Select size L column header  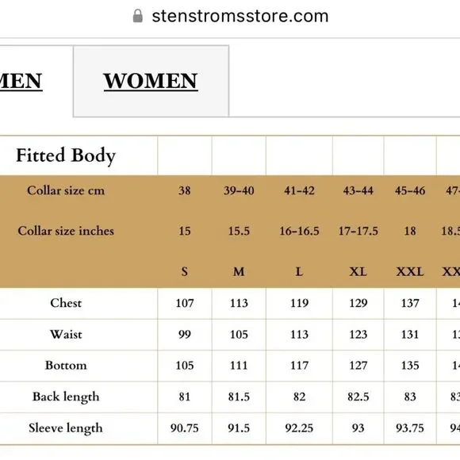299,271
